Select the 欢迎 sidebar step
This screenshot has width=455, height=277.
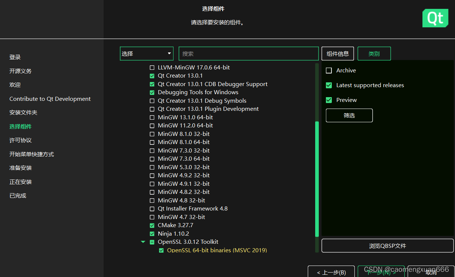coord(15,85)
